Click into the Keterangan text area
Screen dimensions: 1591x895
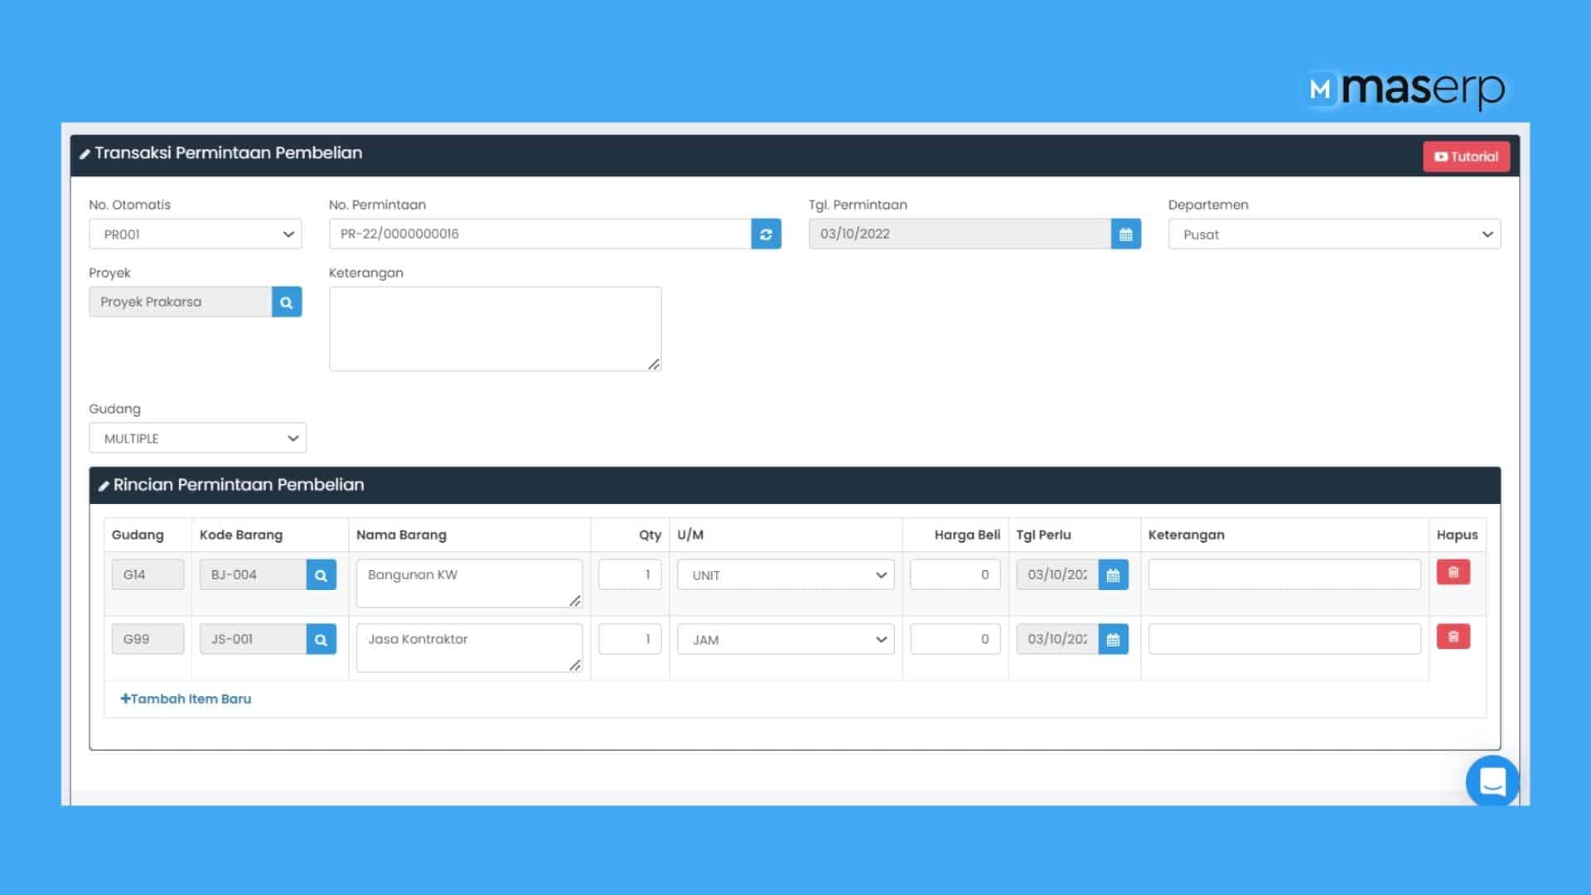pyautogui.click(x=495, y=327)
